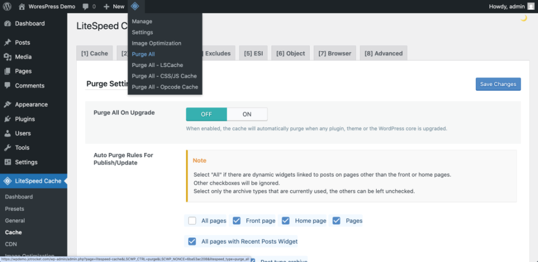Click the Appearance paintbrush icon
This screenshot has width=538, height=262.
(x=8, y=105)
